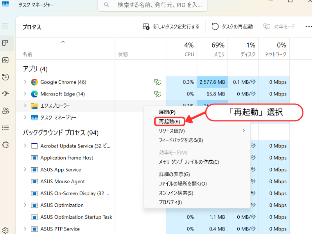Expand the Microsoft Edge process group
Screen dimensions: 312x234
click(25, 94)
